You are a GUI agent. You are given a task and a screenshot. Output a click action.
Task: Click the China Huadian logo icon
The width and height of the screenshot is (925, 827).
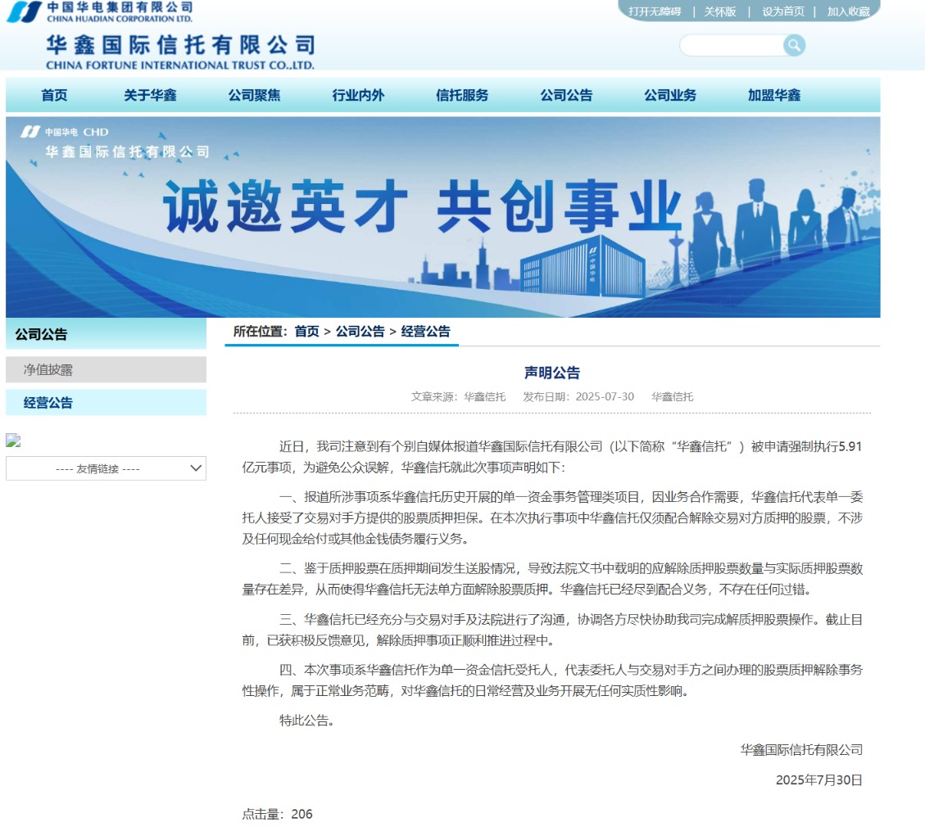25,11
